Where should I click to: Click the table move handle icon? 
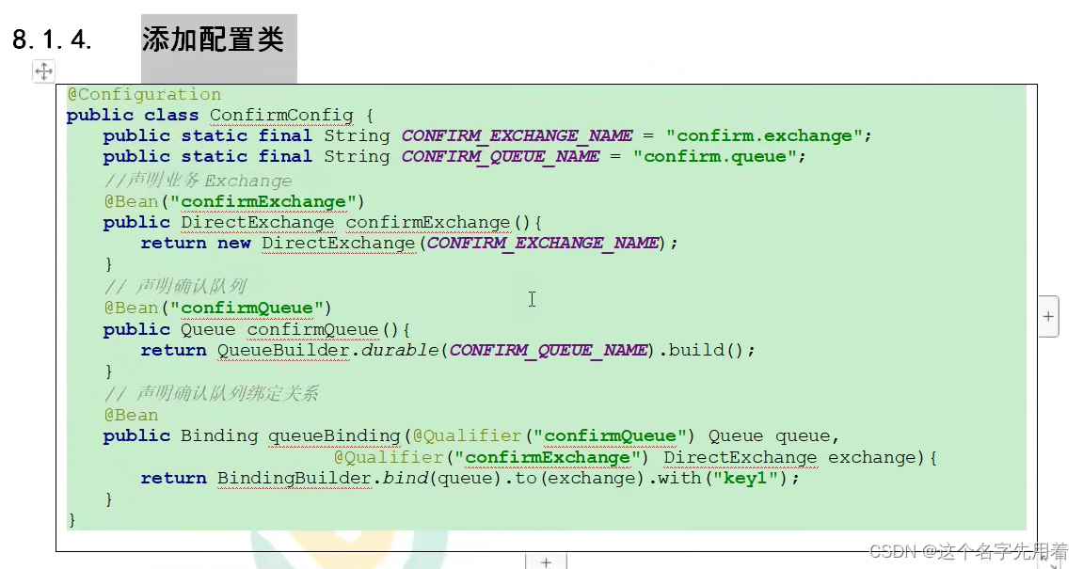[x=43, y=71]
